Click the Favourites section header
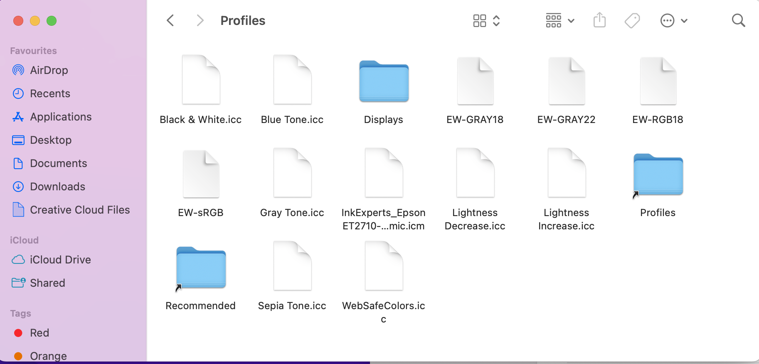Viewport: 759px width, 364px height. (33, 51)
